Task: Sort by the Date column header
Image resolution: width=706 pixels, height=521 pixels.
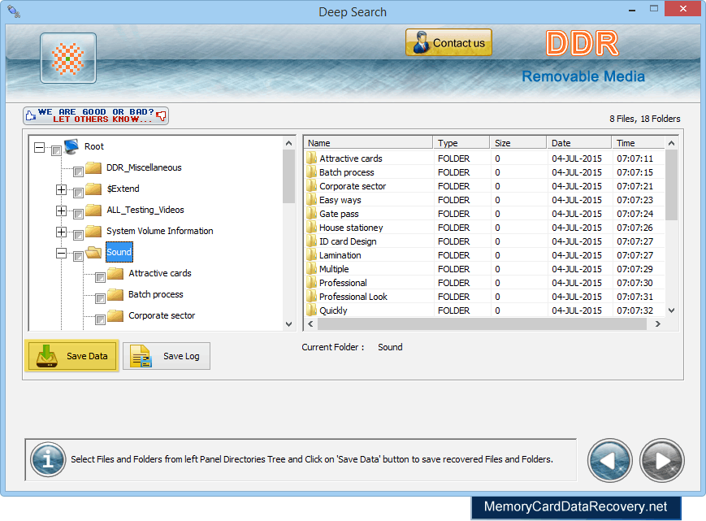Action: point(579,143)
